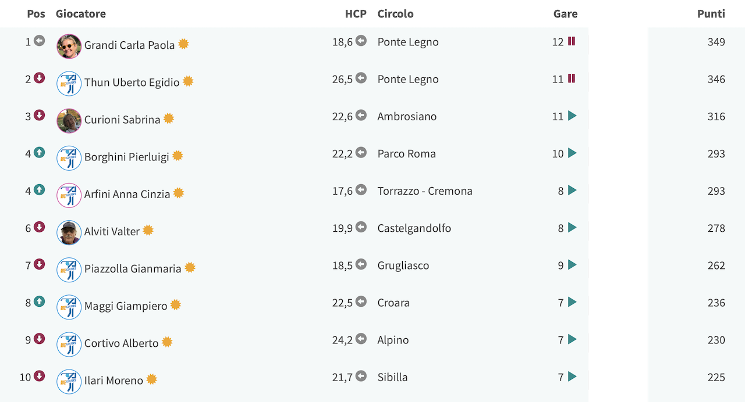The image size is (745, 402).
Task: Click the pause icon next to 12 in Gare
Action: (572, 41)
